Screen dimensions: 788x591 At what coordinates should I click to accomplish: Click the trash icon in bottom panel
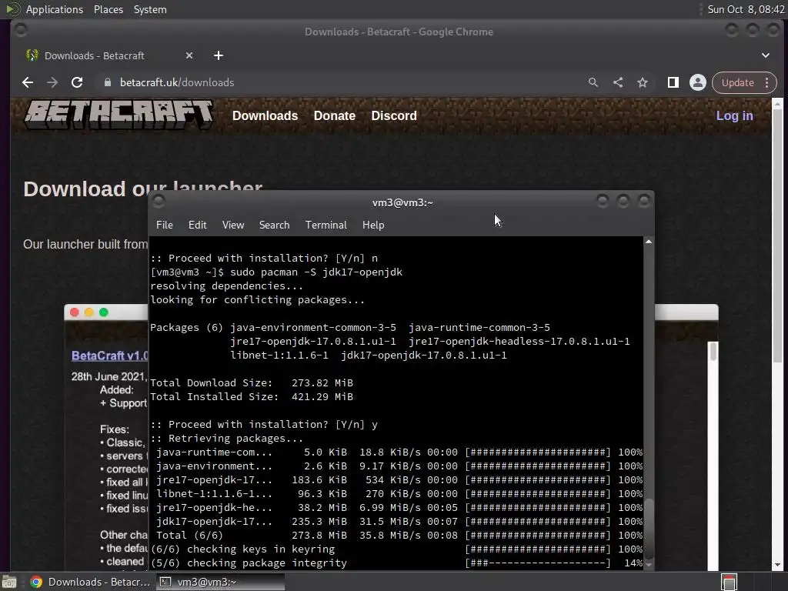click(x=728, y=582)
